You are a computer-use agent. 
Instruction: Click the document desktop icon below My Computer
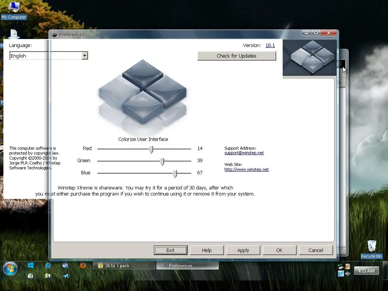(x=14, y=34)
